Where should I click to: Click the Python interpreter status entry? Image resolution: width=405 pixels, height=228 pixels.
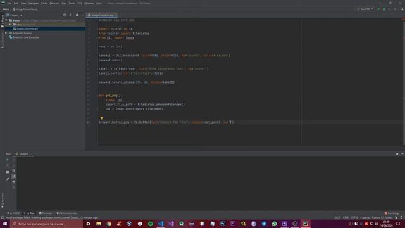pyautogui.click(x=382, y=218)
